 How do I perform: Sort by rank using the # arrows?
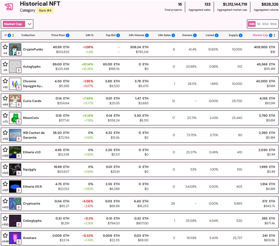click(13, 35)
